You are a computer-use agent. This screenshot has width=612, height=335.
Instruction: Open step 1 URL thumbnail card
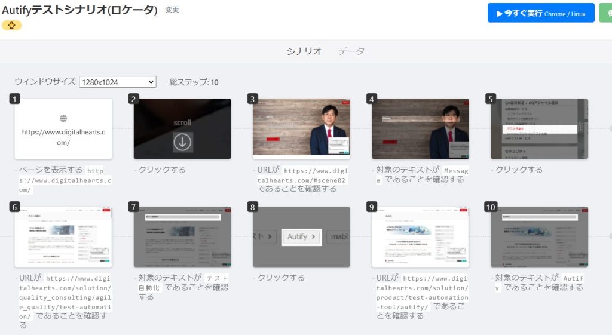coord(63,129)
